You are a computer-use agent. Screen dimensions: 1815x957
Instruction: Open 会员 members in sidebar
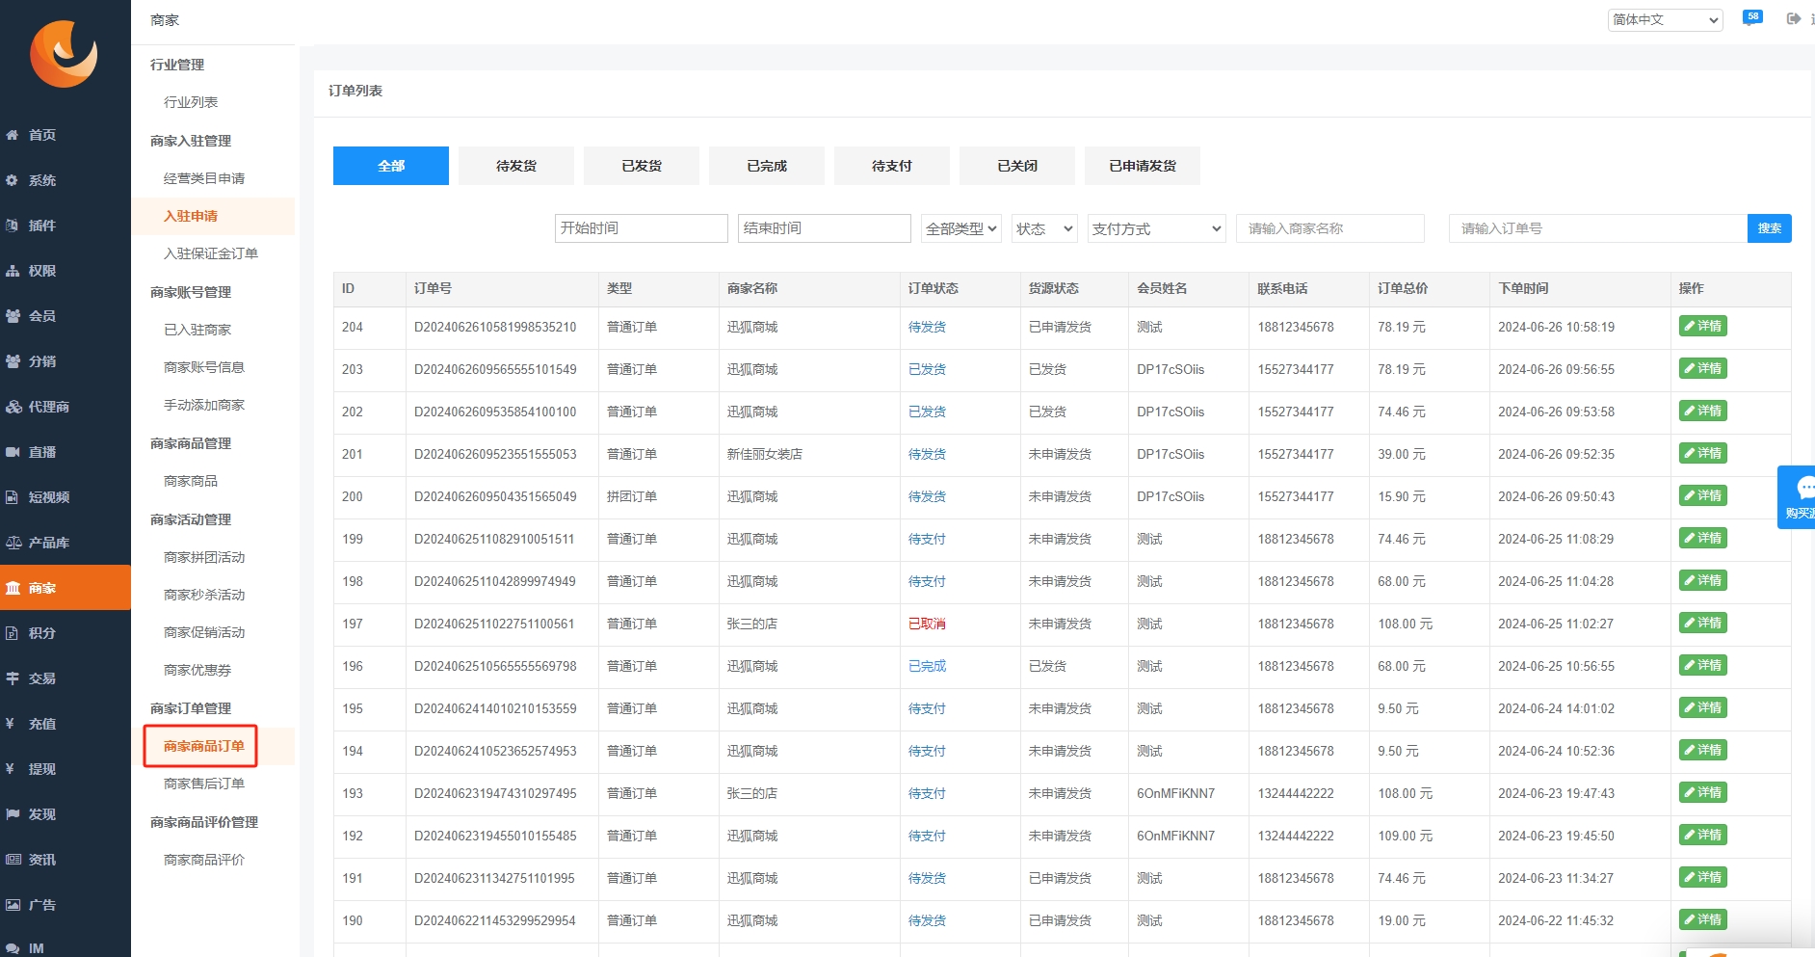66,316
